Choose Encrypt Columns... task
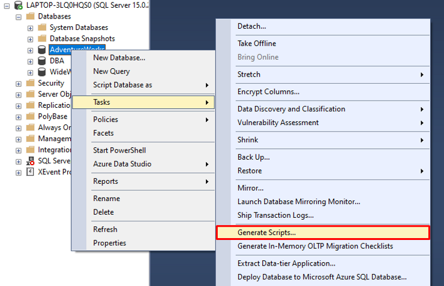Screen dimensions: 444x286 (323, 92)
